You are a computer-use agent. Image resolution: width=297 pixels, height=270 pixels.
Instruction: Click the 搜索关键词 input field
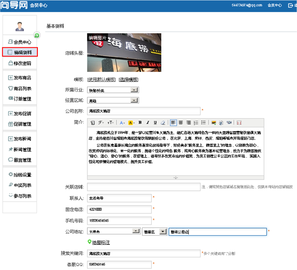pos(143,253)
